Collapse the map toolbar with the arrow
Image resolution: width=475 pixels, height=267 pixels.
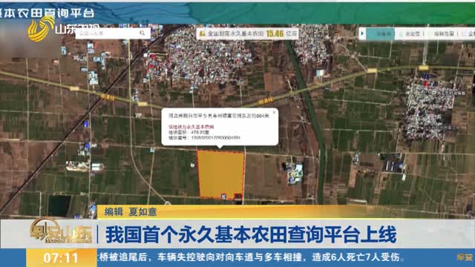tap(361, 33)
